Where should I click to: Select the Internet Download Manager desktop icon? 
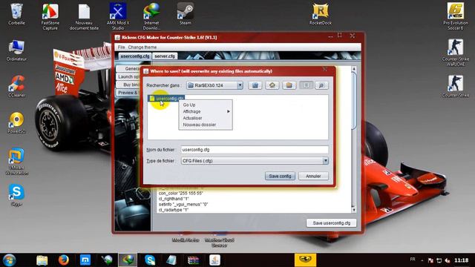(x=151, y=16)
